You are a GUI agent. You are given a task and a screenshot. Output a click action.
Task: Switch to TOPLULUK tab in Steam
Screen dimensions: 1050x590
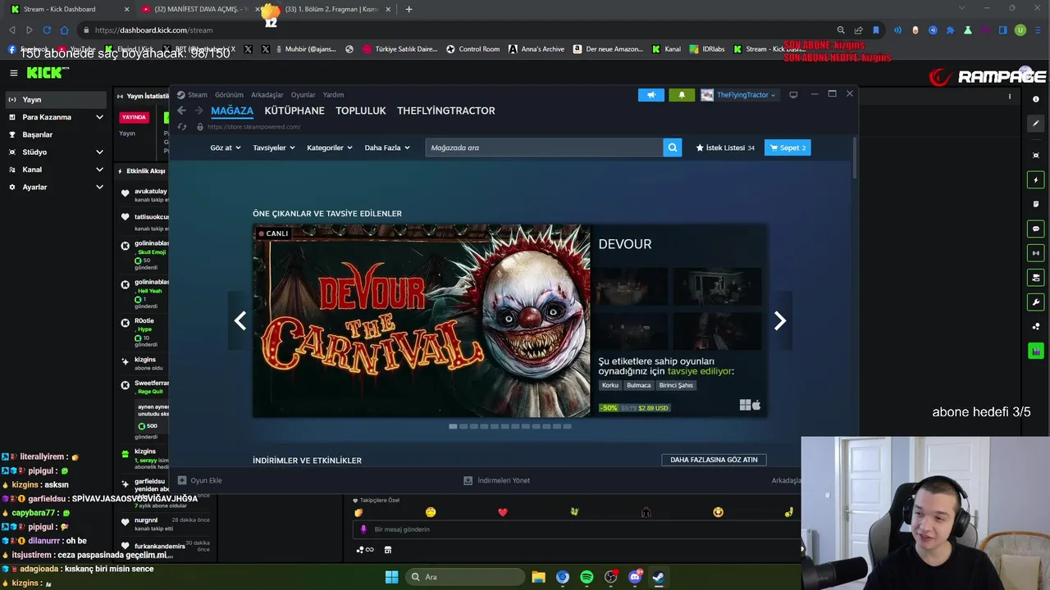coord(361,111)
